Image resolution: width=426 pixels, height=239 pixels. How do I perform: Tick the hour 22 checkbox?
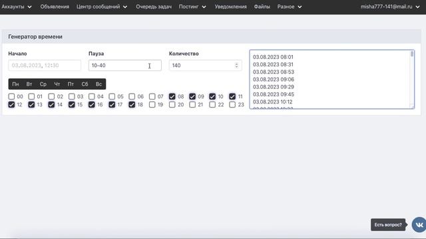coord(212,105)
